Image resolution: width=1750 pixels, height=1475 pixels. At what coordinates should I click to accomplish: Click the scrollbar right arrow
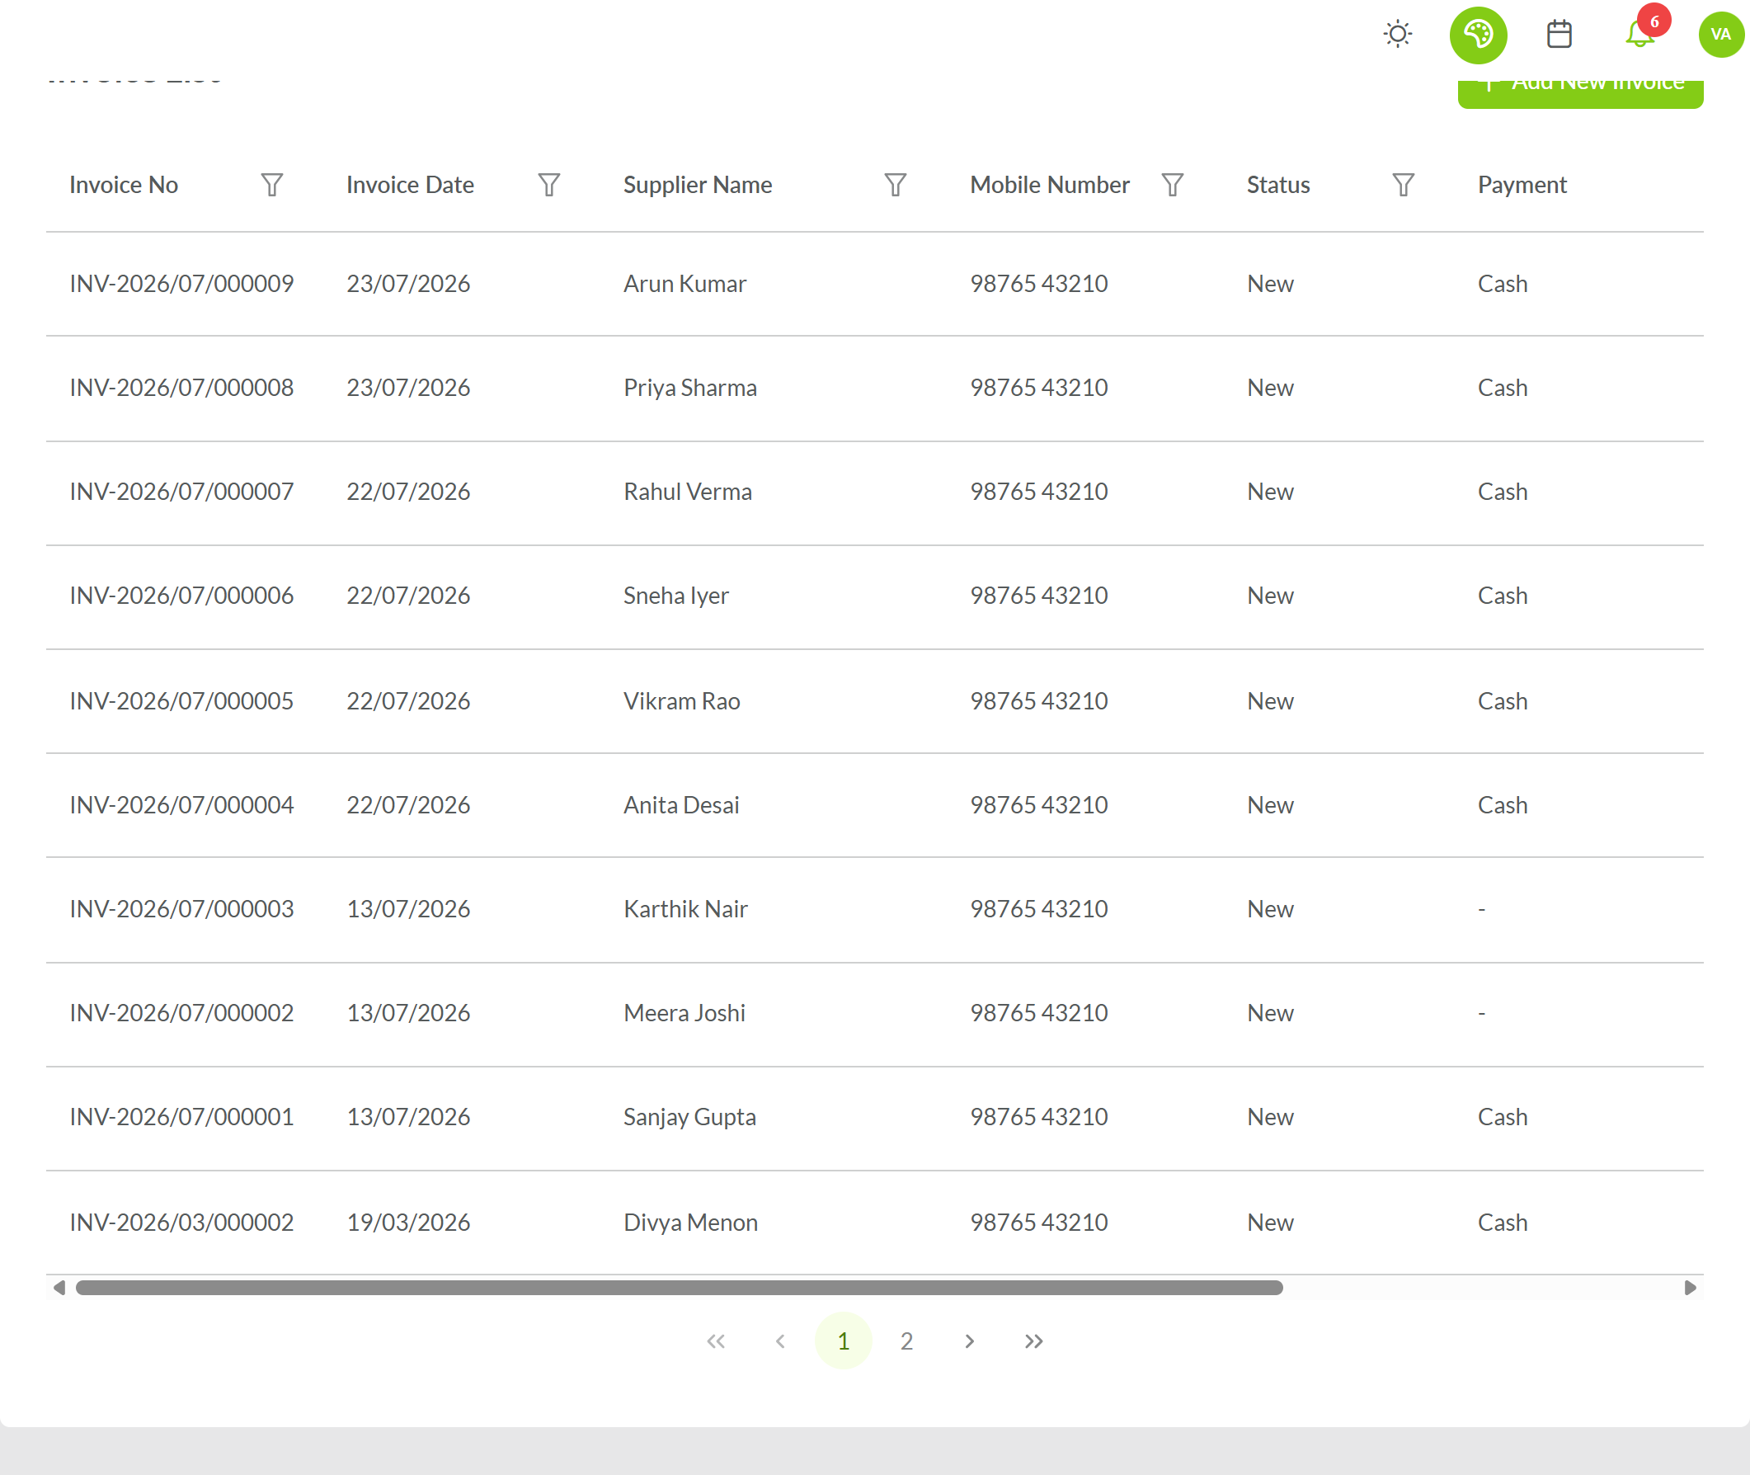1690,1288
